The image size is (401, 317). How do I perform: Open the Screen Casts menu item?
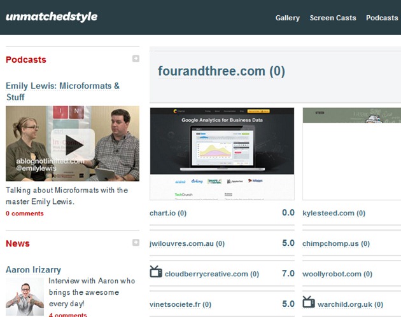coord(333,18)
